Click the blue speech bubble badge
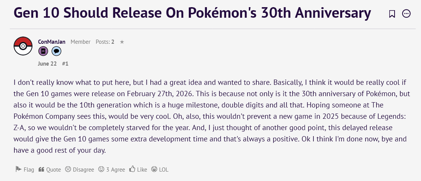Screen dimensions: 421x181 (56, 51)
